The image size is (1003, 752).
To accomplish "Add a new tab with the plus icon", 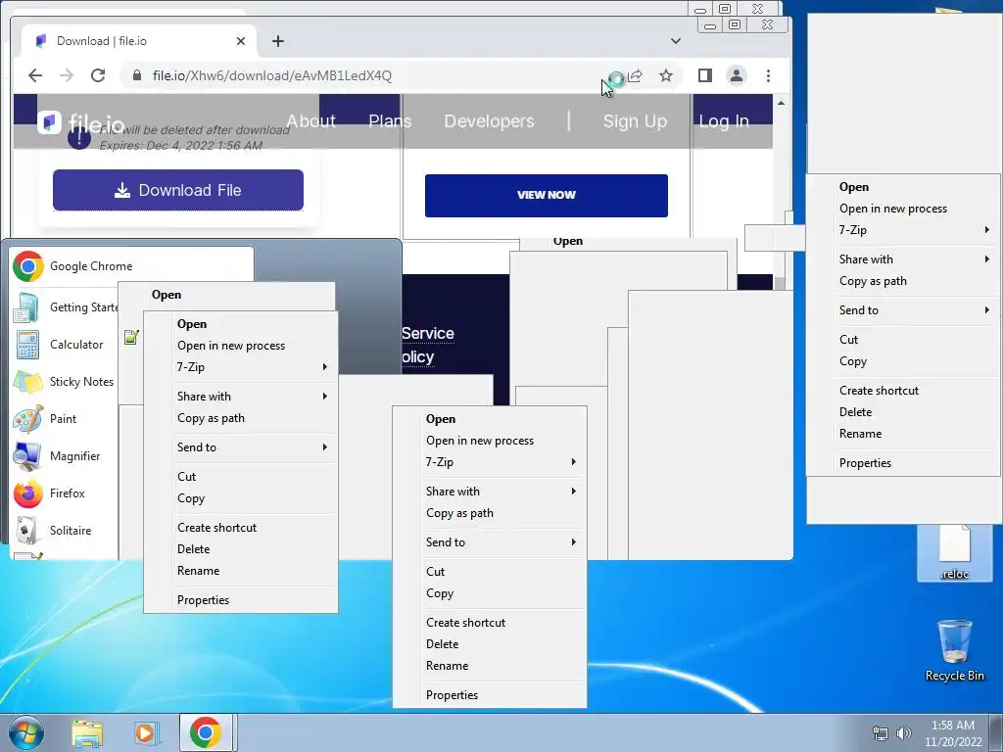I will pyautogui.click(x=277, y=41).
